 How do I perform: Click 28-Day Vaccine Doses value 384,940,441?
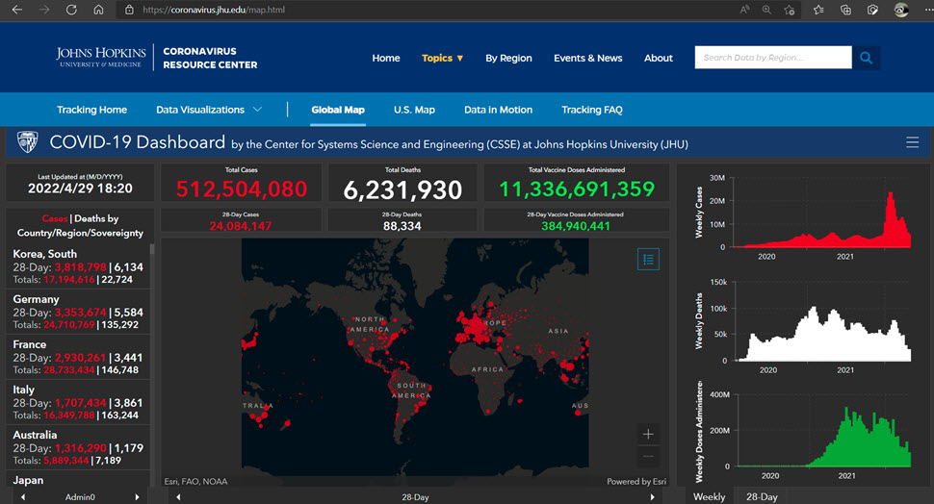[576, 226]
